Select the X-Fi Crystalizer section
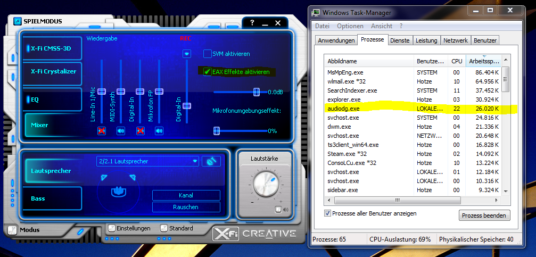This screenshot has height=257, width=536. click(x=53, y=73)
